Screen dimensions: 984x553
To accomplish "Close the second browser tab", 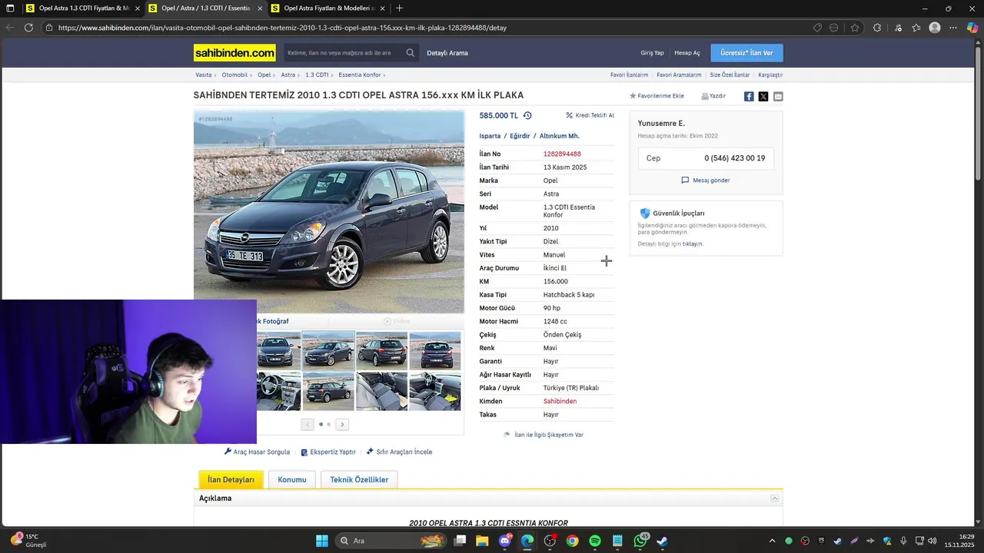I will point(260,8).
